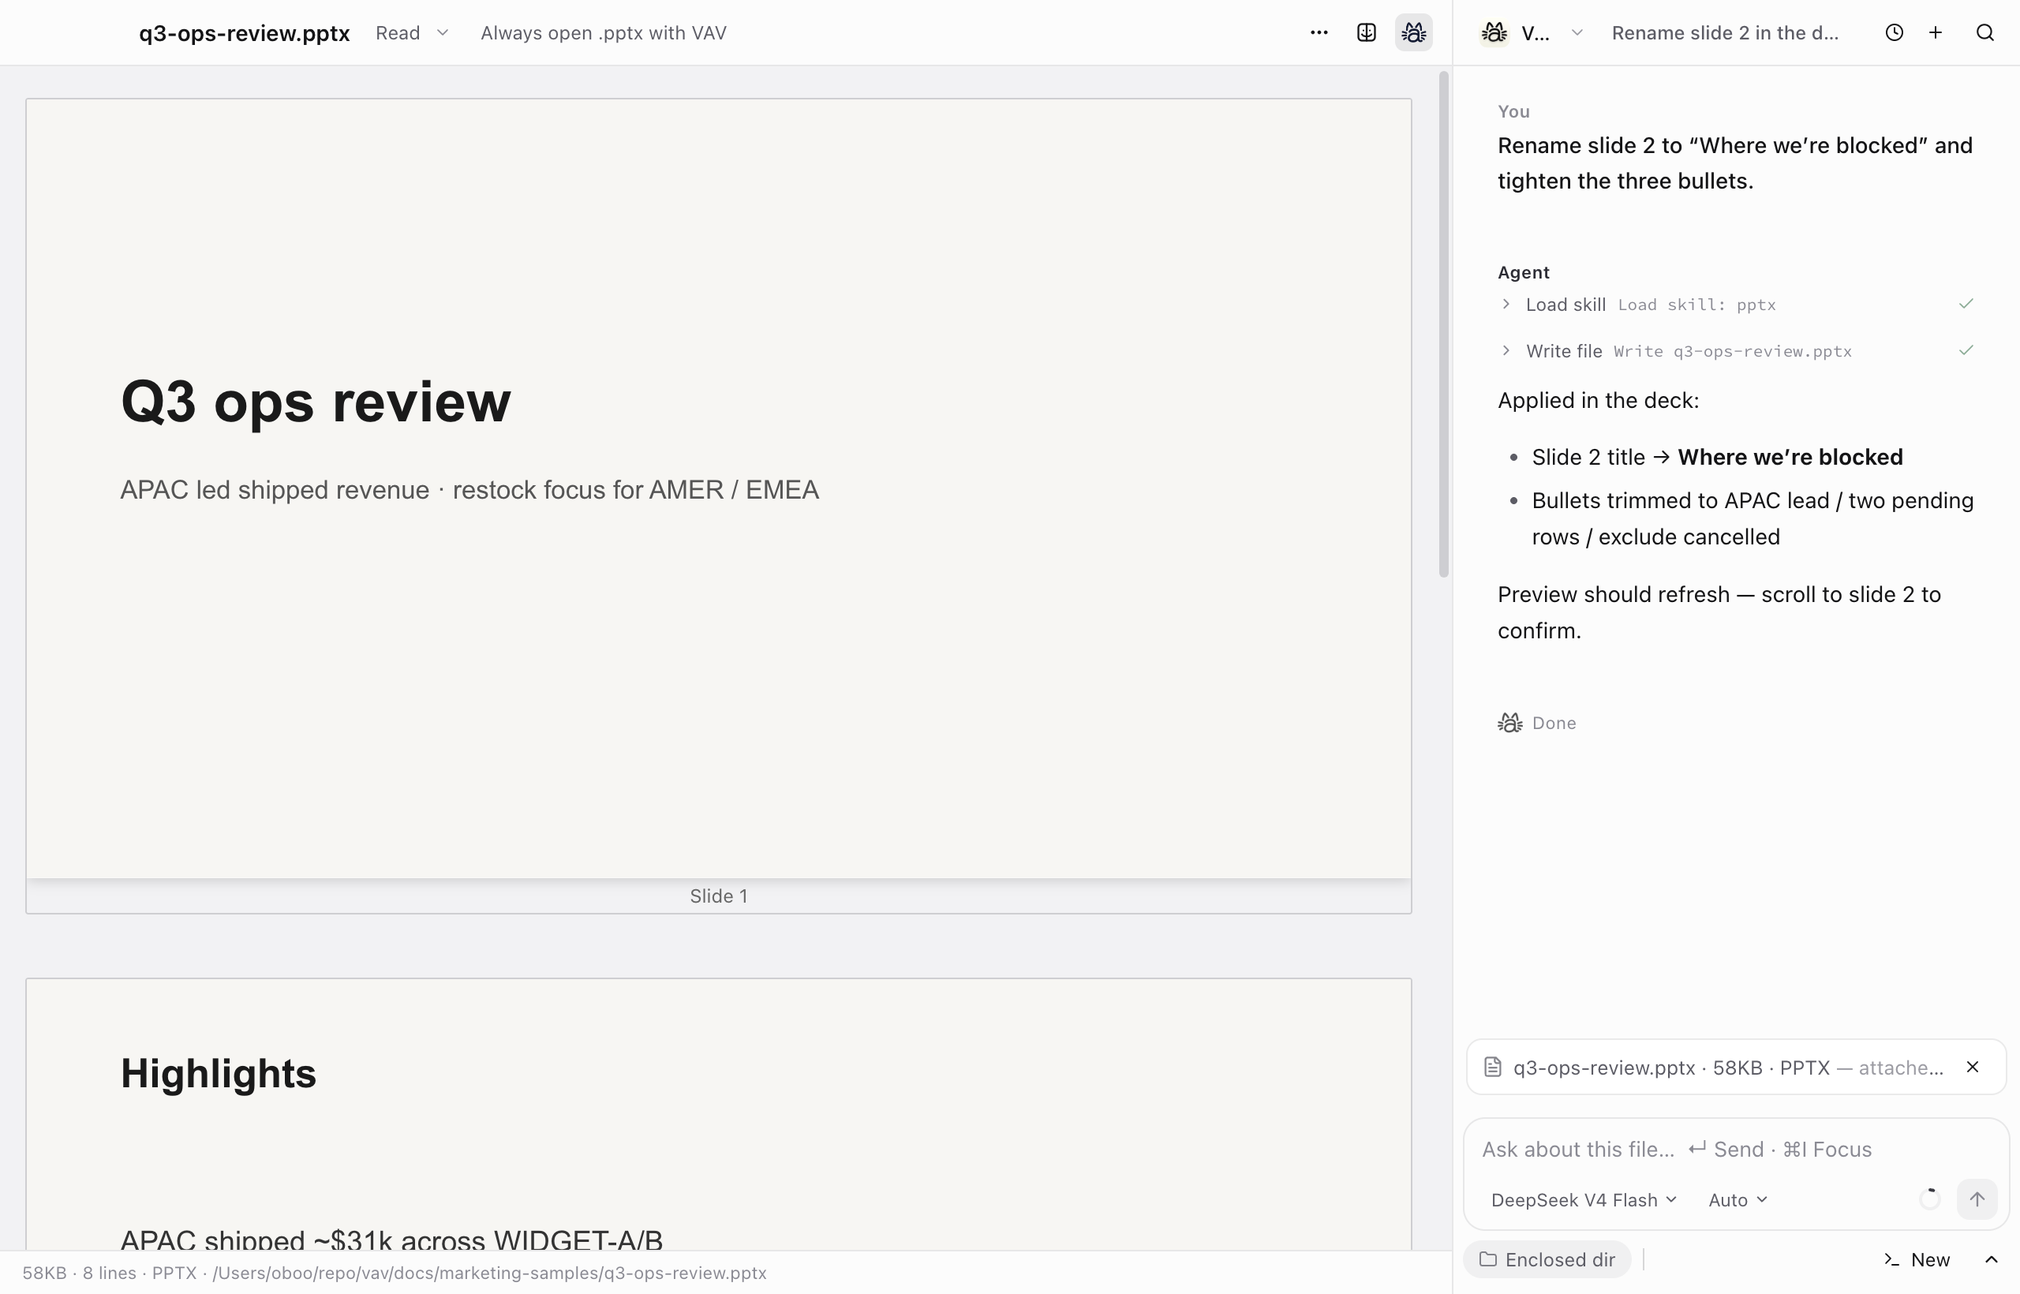Open the Auto mode dropdown
This screenshot has height=1294, width=2020.
[1738, 1200]
